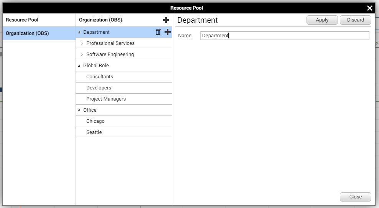Expand Professional Services node
This screenshot has width=379, height=208.
tap(82, 43)
